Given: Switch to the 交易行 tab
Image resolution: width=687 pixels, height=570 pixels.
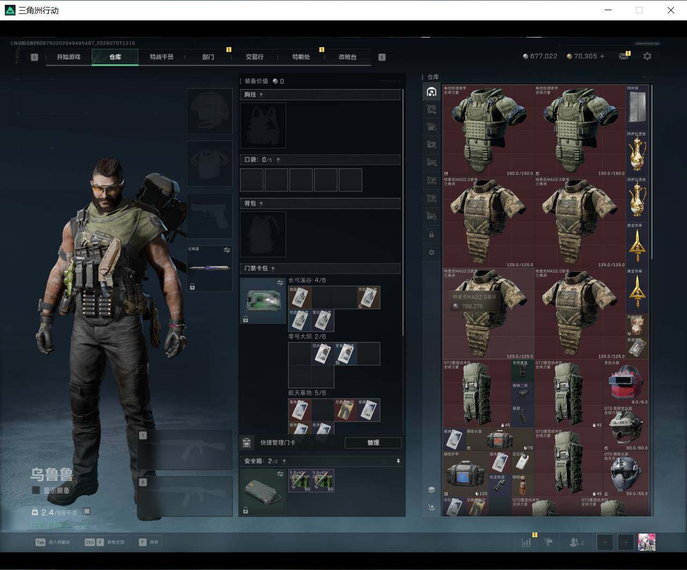Looking at the screenshot, I should (x=254, y=57).
